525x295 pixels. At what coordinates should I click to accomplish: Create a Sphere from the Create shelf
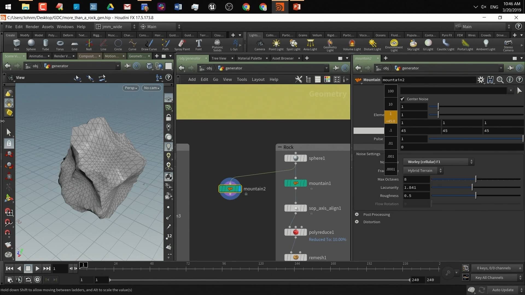pyautogui.click(x=31, y=45)
